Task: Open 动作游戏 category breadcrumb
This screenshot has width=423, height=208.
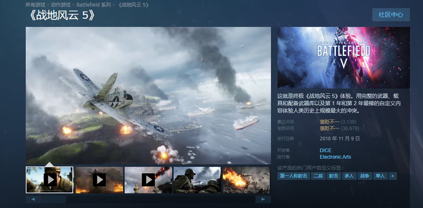Action: coord(61,5)
